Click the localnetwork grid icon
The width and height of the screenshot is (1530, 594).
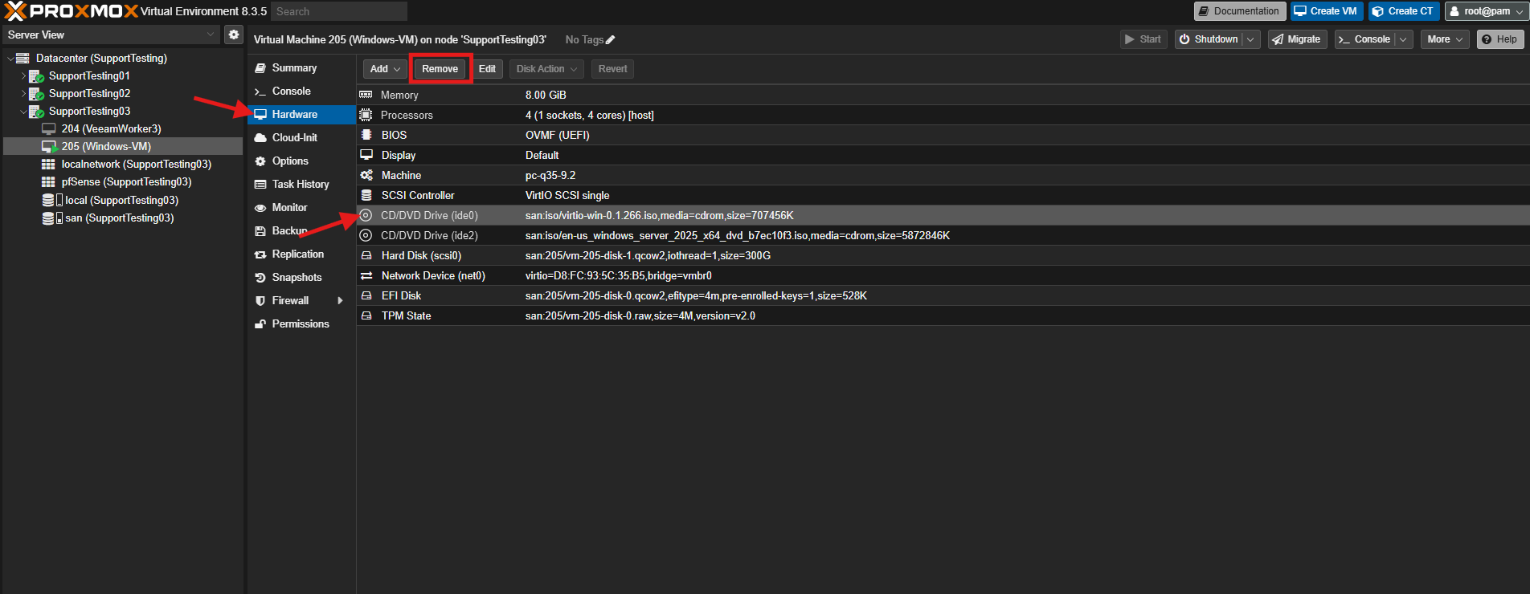point(48,165)
